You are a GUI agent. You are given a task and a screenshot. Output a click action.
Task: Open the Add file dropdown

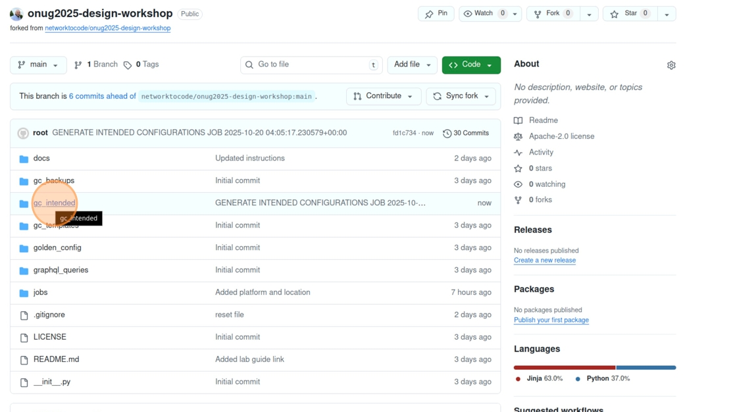pos(412,65)
